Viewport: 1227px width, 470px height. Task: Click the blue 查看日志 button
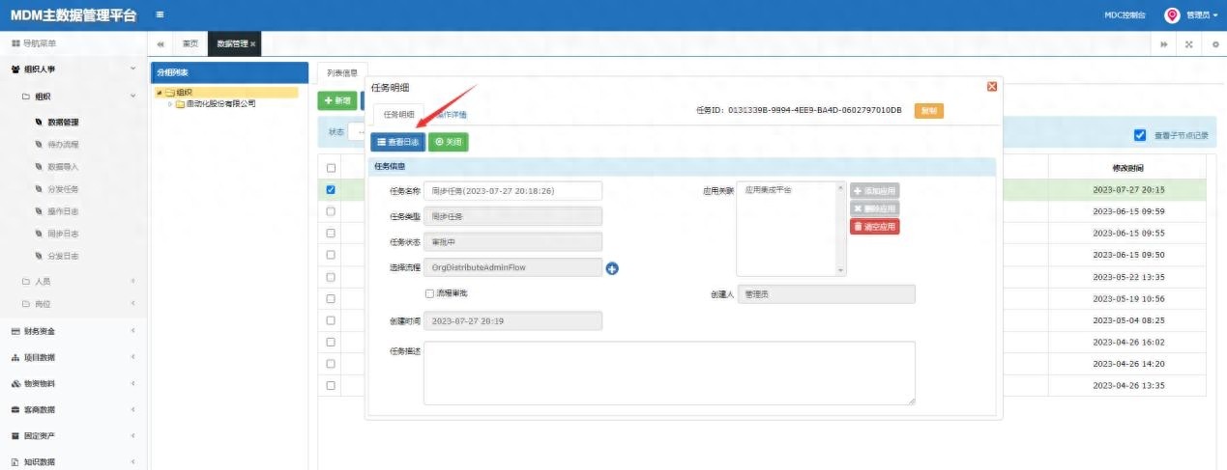point(397,142)
